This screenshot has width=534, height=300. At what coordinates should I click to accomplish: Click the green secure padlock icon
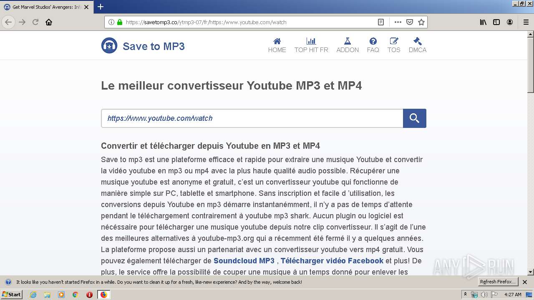(x=120, y=22)
